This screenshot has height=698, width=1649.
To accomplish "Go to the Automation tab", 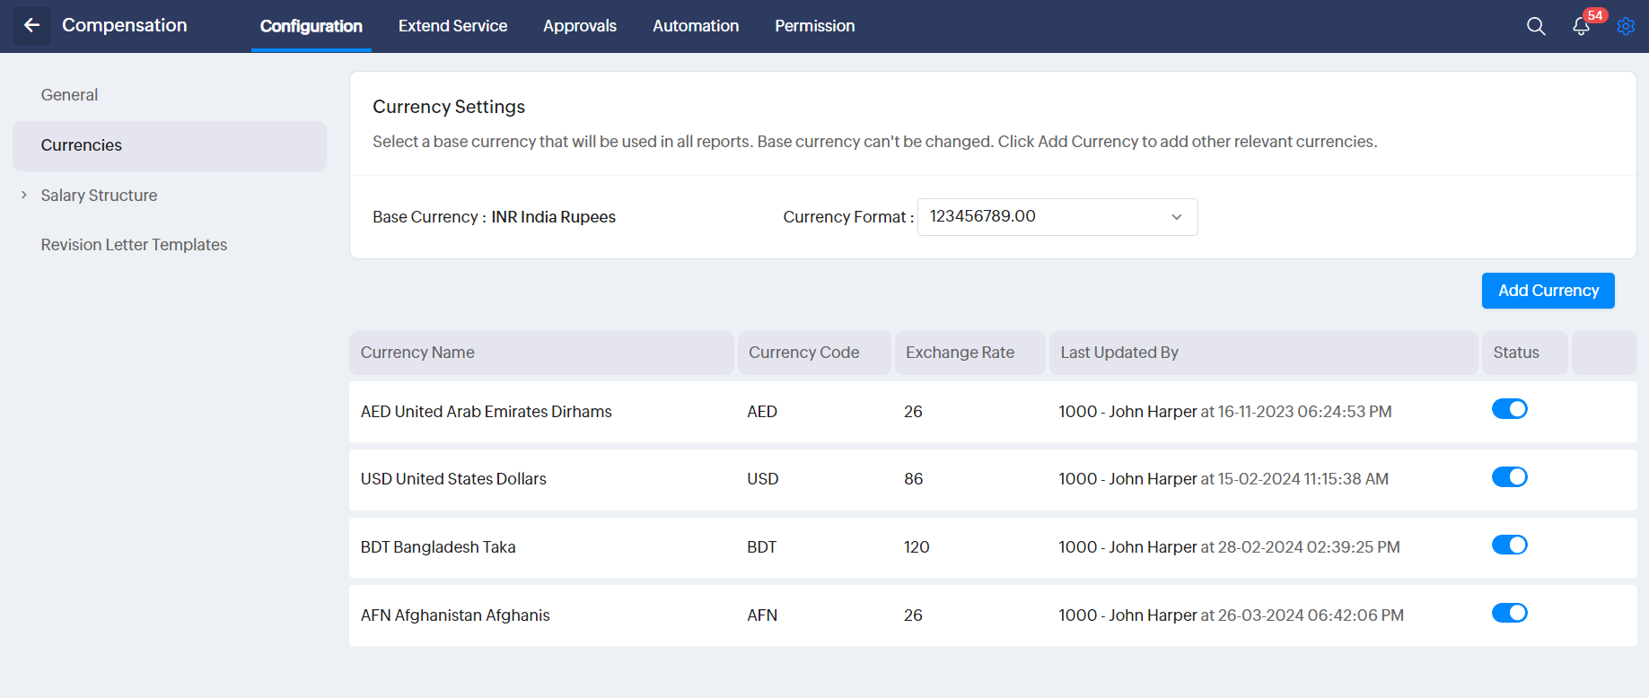I will point(696,26).
